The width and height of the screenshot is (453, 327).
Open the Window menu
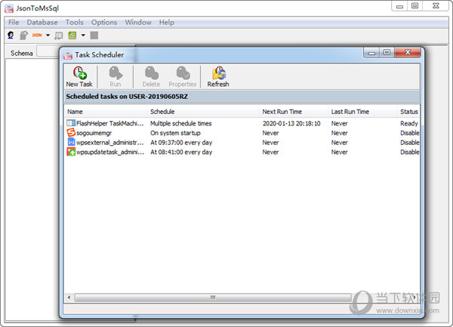(138, 22)
